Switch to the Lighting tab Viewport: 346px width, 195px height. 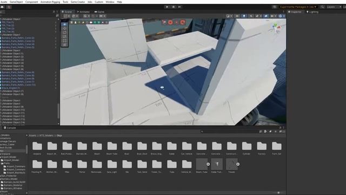pyautogui.click(x=312, y=12)
